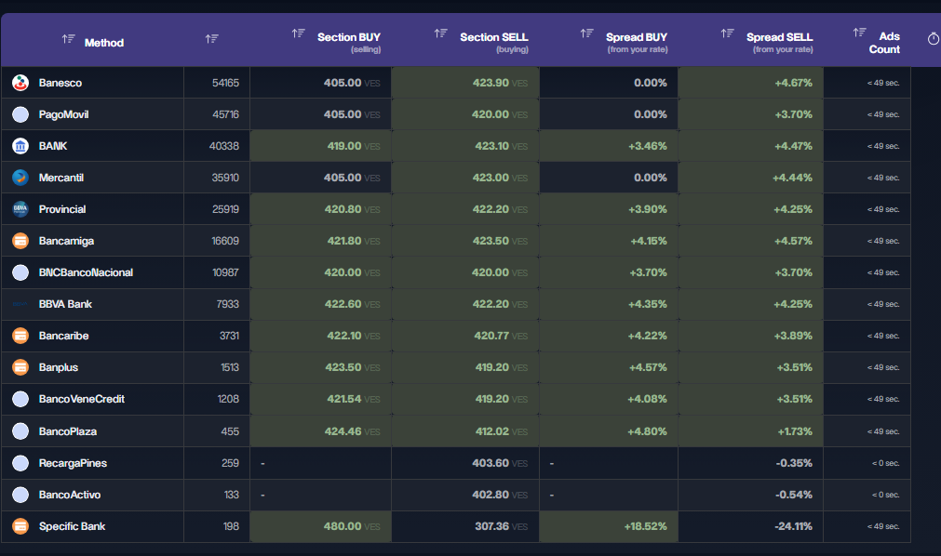941x556 pixels.
Task: Click the Banesco bank logo
Action: click(x=20, y=83)
